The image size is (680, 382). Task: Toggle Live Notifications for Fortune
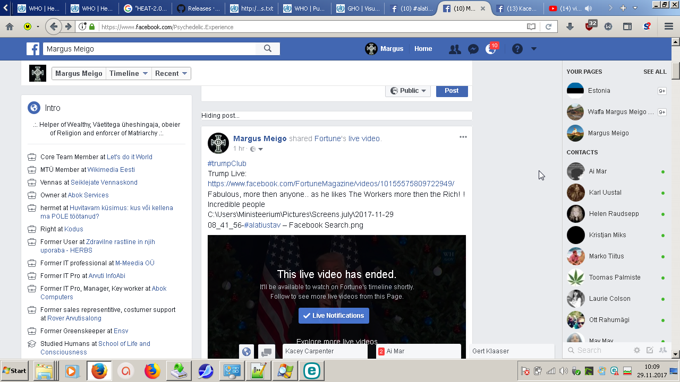click(334, 316)
